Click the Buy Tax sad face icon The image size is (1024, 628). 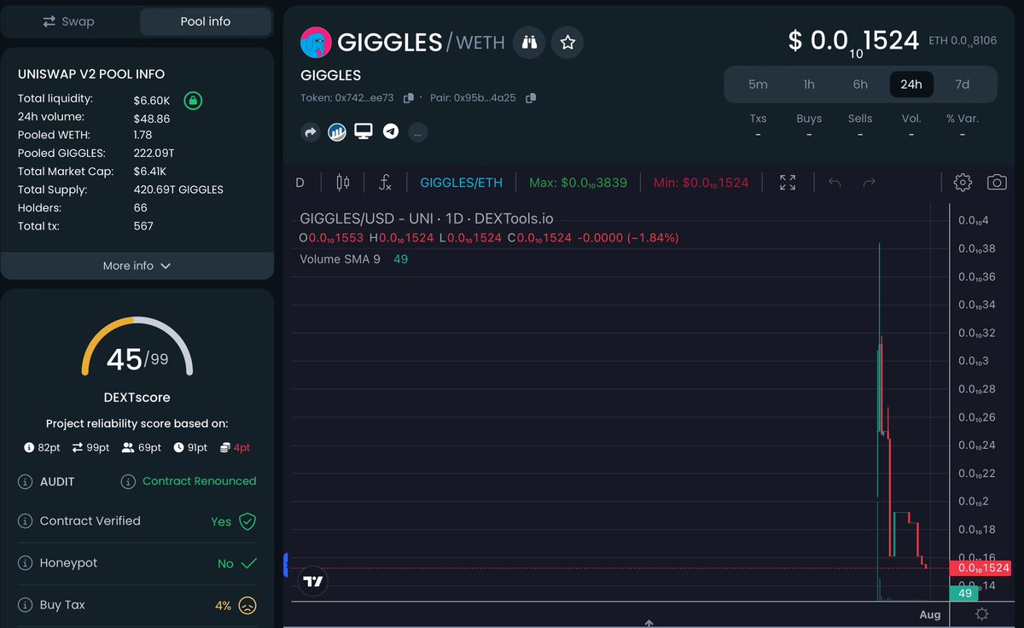coord(247,606)
